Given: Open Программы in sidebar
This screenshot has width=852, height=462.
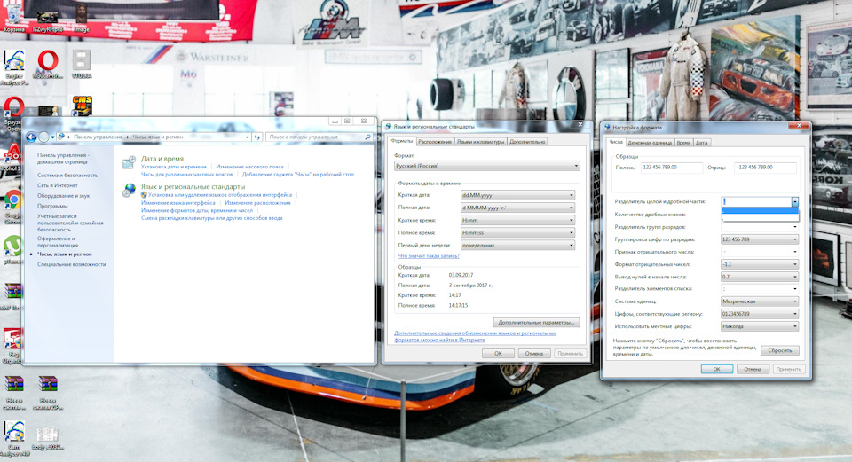Looking at the screenshot, I should coord(52,207).
